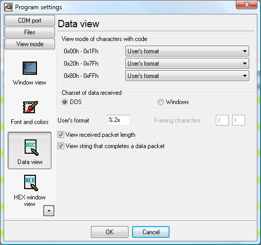Open the 0x20h - 0x7Fh view mode dropdown
The height and width of the screenshot is (245, 261).
click(187, 64)
